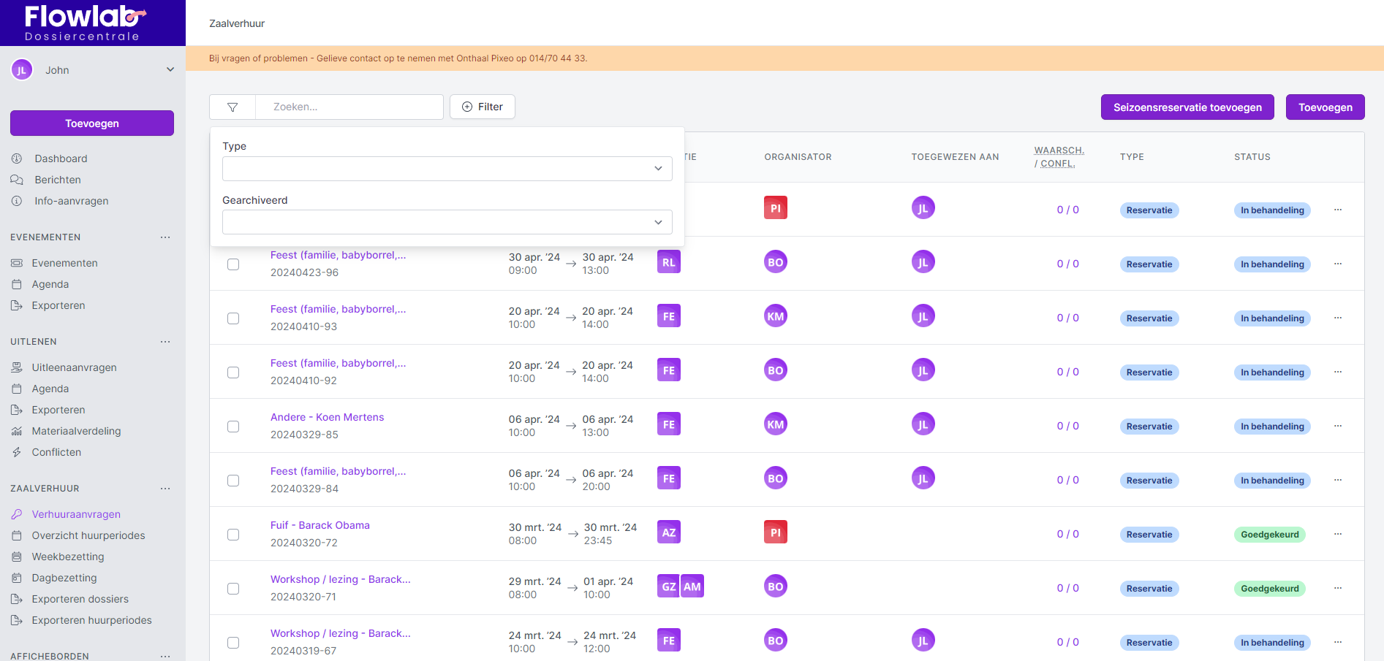The height and width of the screenshot is (661, 1384).
Task: Click the Evenementen section ellipsis icon
Action: [x=165, y=237]
